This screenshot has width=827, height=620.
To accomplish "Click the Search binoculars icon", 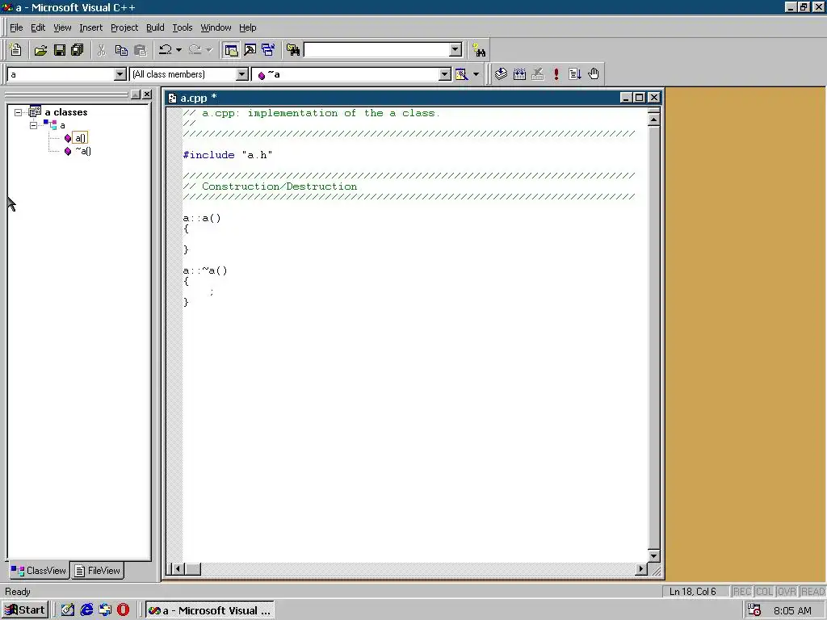I will 479,50.
